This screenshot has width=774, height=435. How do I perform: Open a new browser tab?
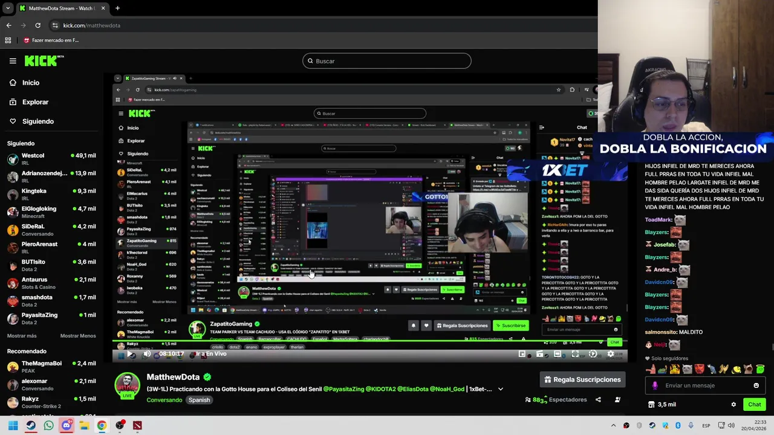click(117, 8)
